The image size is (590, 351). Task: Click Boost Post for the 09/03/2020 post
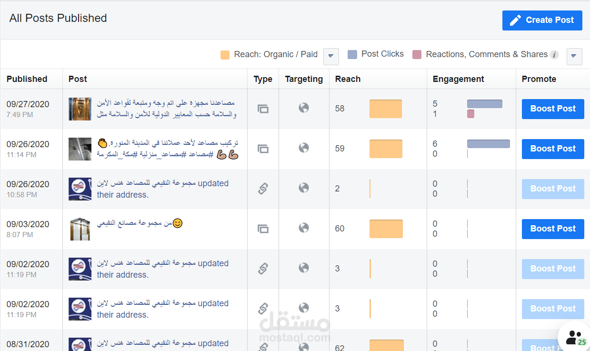click(x=553, y=229)
